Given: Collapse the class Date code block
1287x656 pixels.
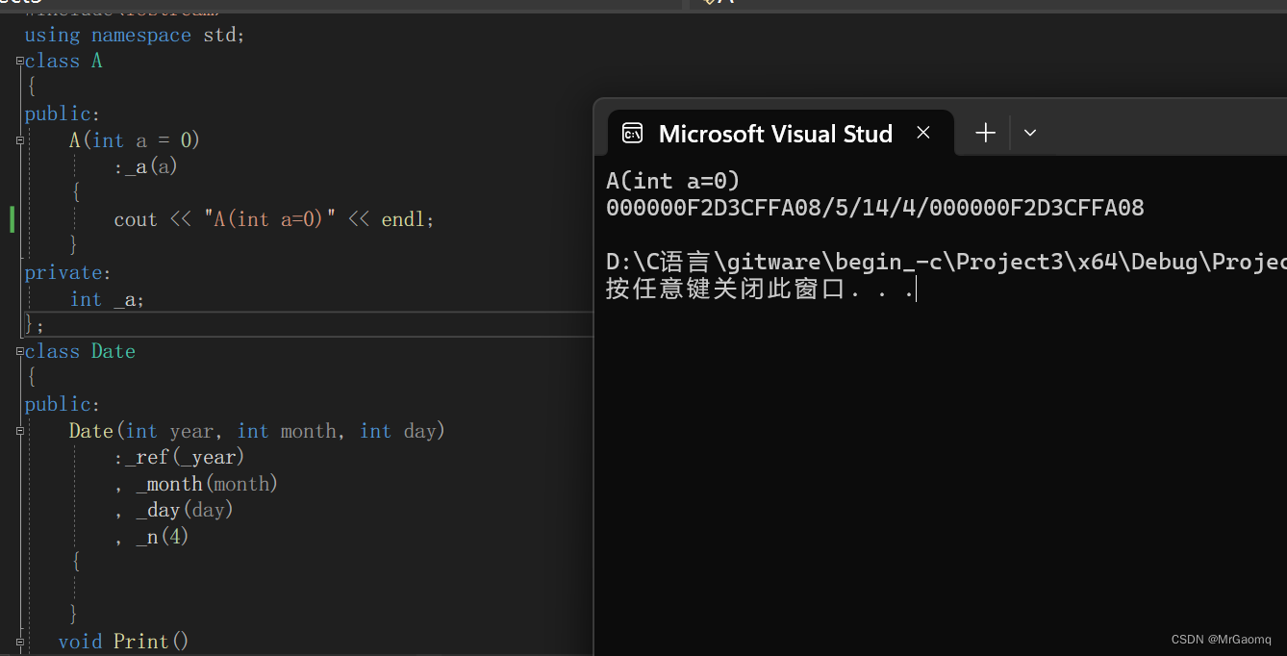Looking at the screenshot, I should [19, 351].
